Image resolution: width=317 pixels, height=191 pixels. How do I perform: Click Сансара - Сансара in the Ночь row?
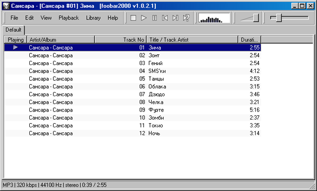51,133
